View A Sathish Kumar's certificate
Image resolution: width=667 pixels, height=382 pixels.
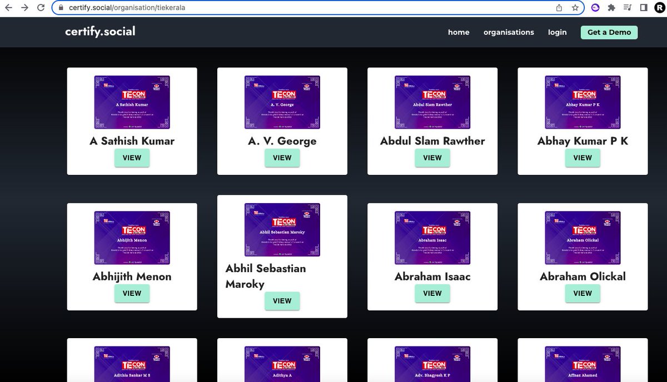coord(132,158)
